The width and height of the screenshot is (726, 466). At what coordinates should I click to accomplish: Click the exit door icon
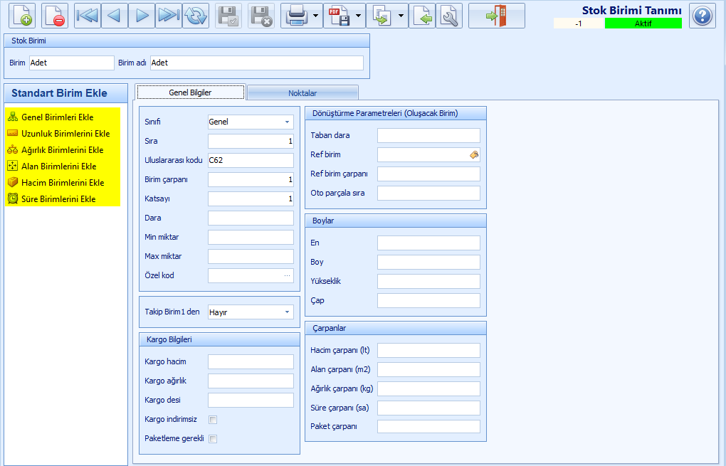click(496, 16)
